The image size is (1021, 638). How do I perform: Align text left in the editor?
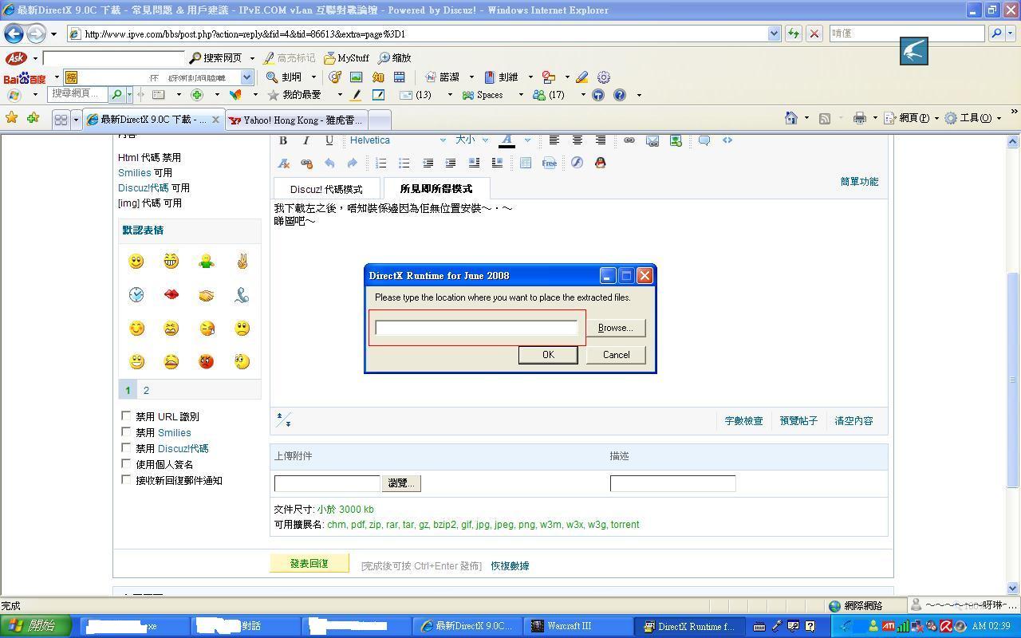[x=554, y=140]
